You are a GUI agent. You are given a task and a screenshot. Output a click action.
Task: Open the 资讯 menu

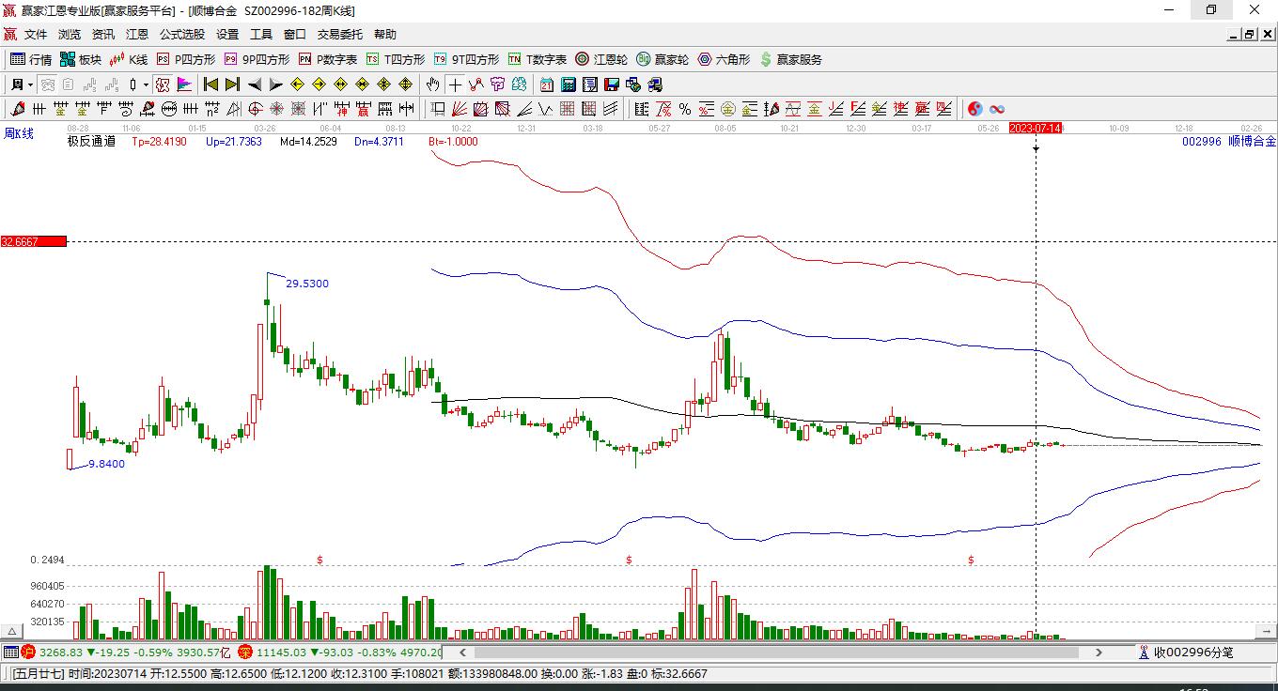tap(103, 35)
